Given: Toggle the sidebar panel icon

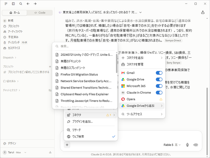Looking at the screenshot, I should click(x=13, y=4).
